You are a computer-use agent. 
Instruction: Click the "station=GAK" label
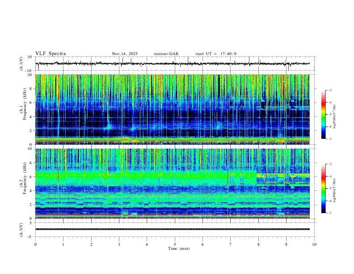click(166, 54)
